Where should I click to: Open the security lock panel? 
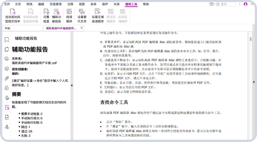pos(7,88)
